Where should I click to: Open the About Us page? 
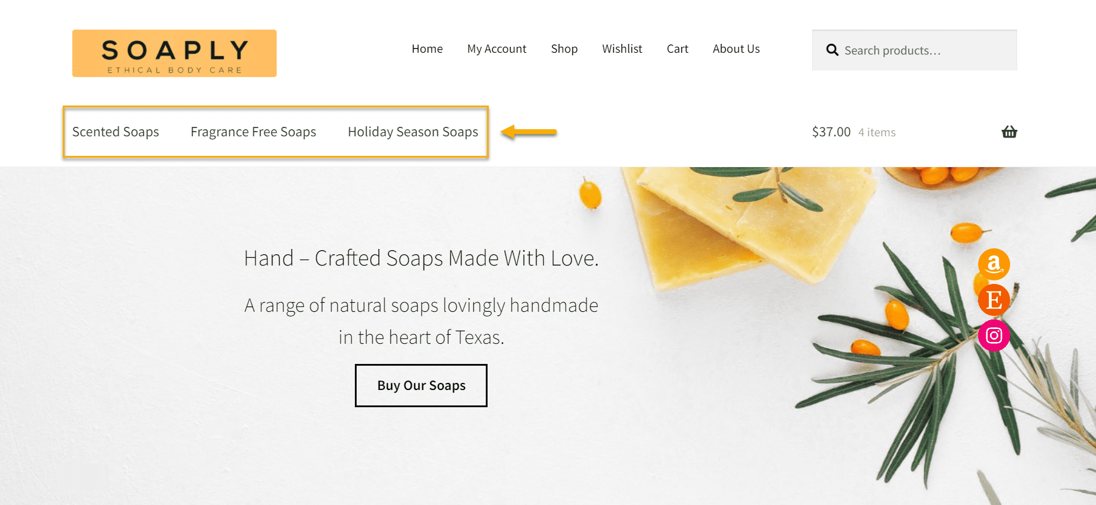coord(736,49)
